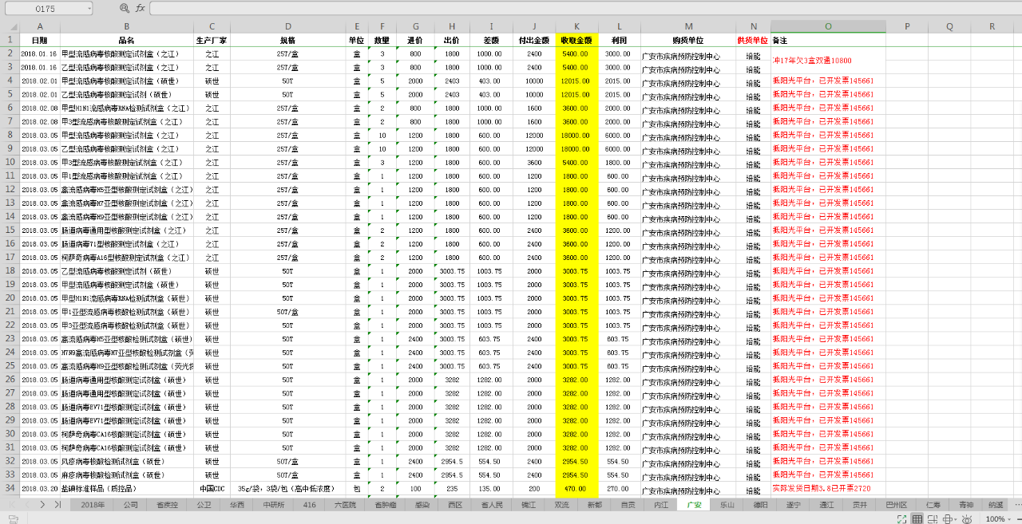Viewport: 1022px width, 524px height.
Task: Open the Name Box dropdown arrow
Action: (88, 8)
